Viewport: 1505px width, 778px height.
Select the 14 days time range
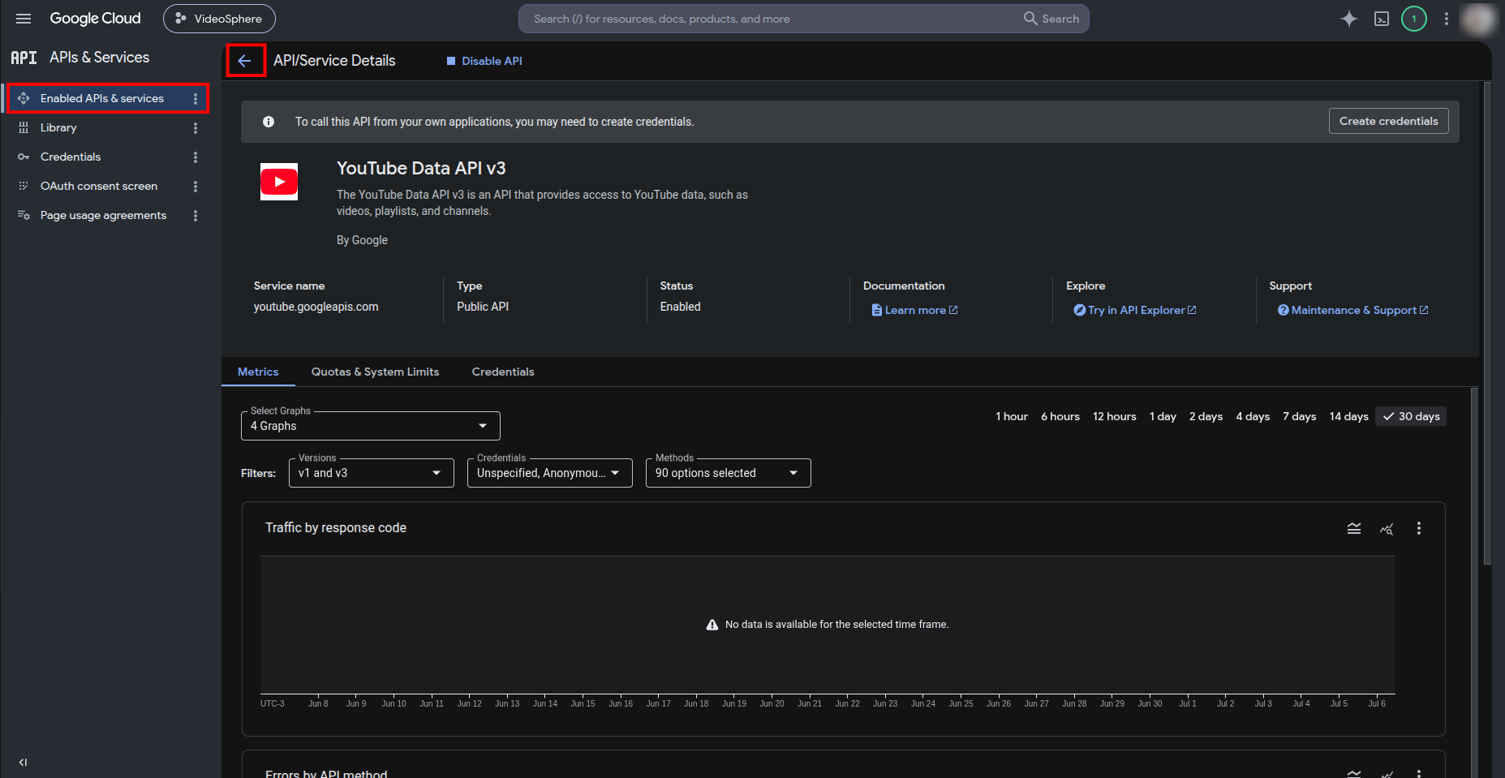click(x=1348, y=416)
